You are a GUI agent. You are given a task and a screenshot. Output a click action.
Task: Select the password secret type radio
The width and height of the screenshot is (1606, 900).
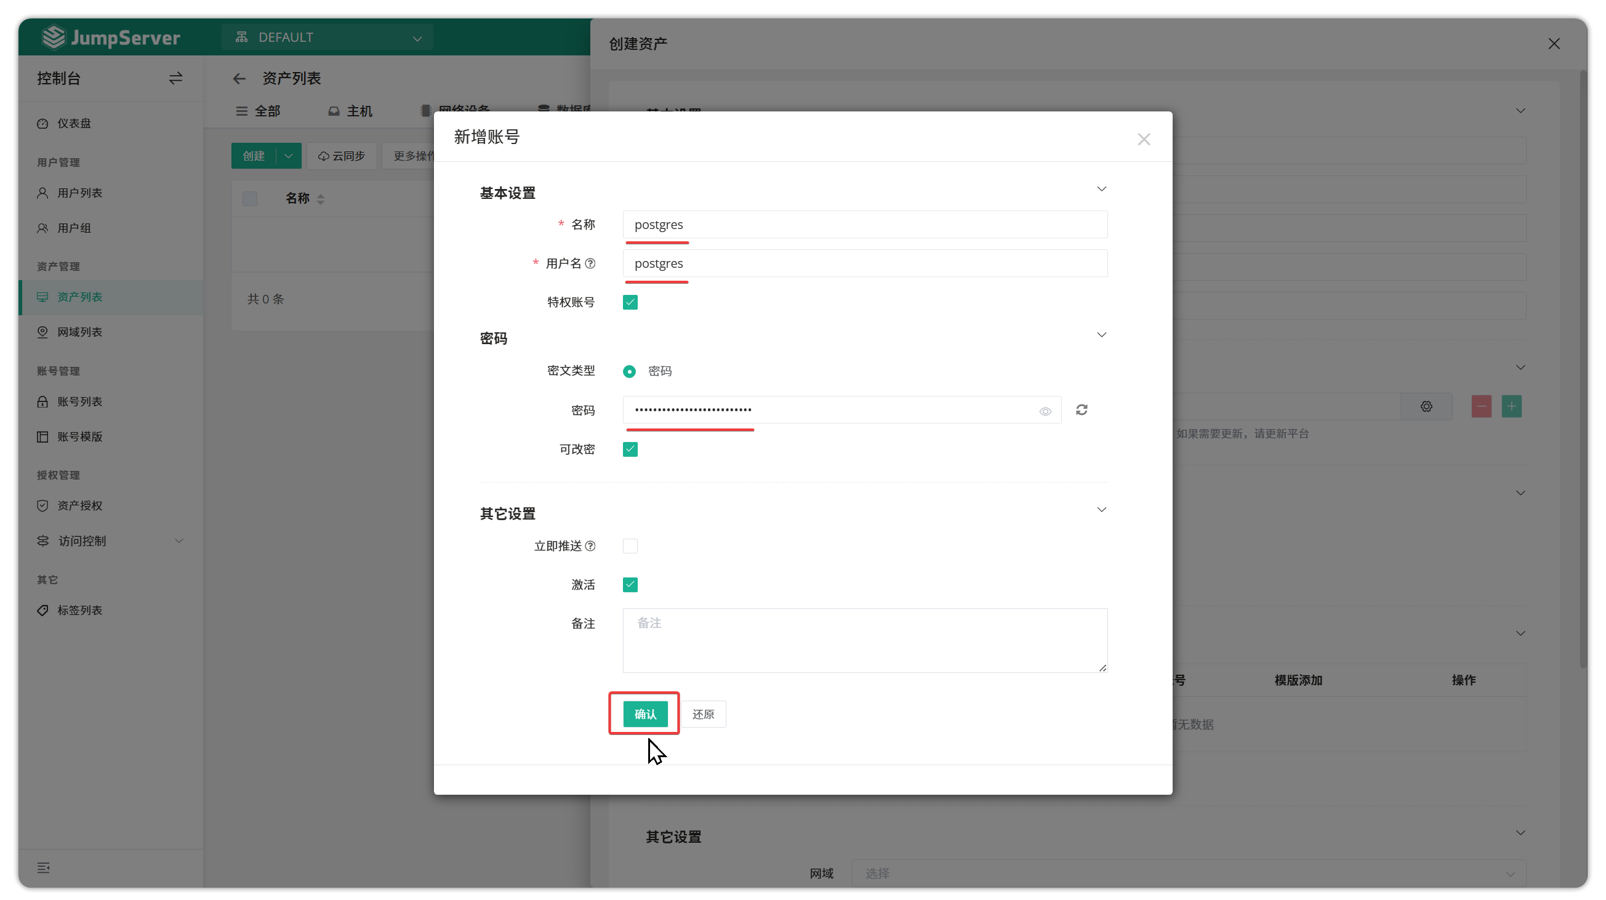630,371
